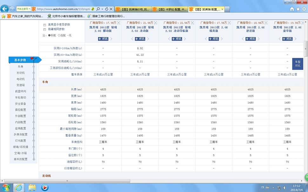Jump to 安全装备 section in sidebar

click(x=20, y=104)
